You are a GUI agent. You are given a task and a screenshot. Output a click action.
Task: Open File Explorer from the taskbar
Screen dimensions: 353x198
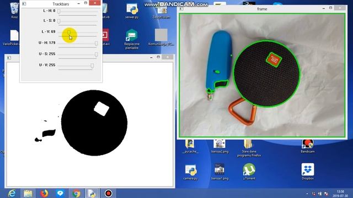[x=28, y=193]
